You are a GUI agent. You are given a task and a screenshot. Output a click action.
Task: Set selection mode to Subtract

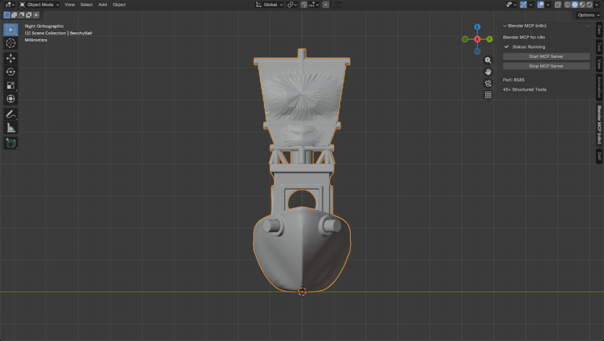pos(21,15)
